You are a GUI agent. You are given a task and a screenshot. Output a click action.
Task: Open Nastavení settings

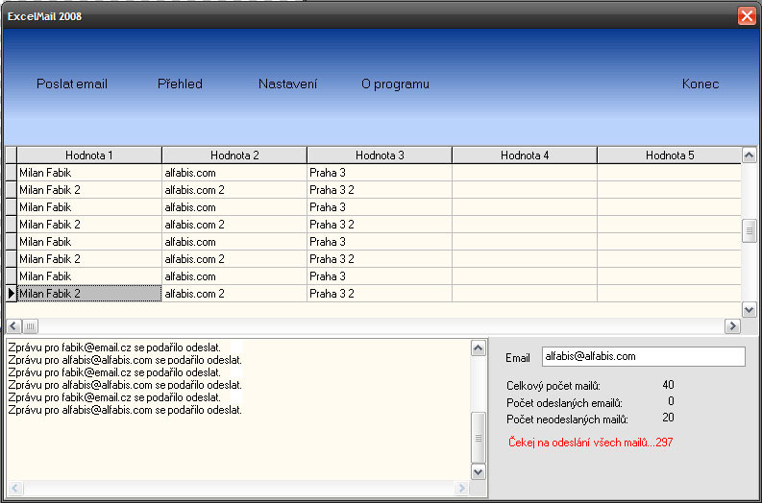(x=287, y=84)
